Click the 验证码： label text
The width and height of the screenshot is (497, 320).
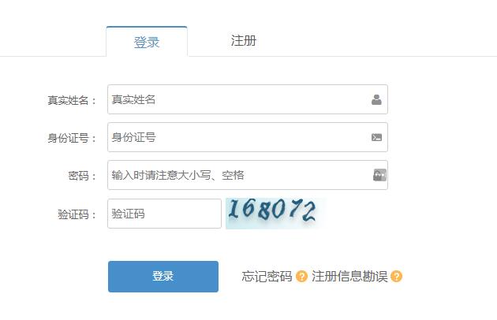77,214
